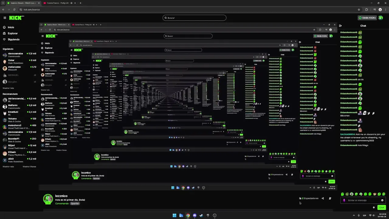This screenshot has height=219, width=389.
Task: Send message with green Chat button
Action: [x=382, y=207]
